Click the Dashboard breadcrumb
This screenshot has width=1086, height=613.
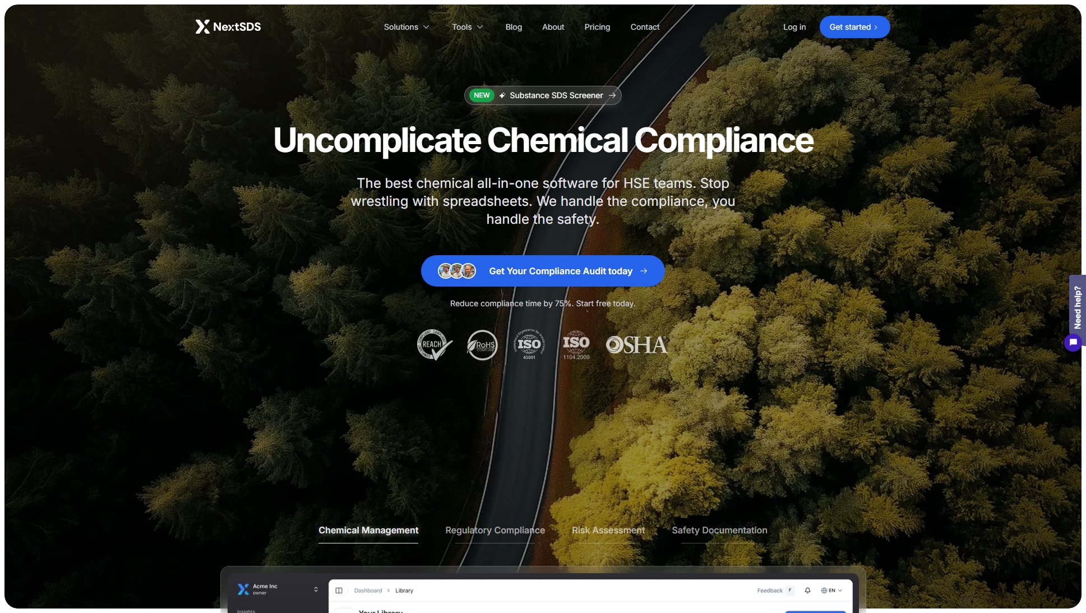tap(368, 591)
